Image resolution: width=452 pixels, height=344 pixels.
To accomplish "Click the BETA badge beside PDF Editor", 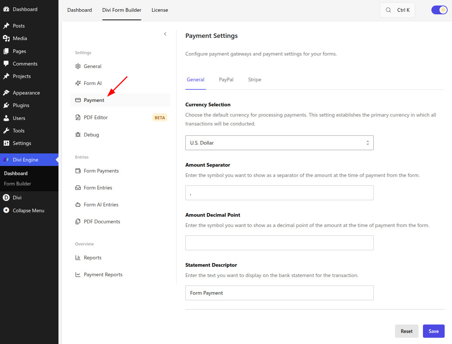I will pyautogui.click(x=160, y=118).
